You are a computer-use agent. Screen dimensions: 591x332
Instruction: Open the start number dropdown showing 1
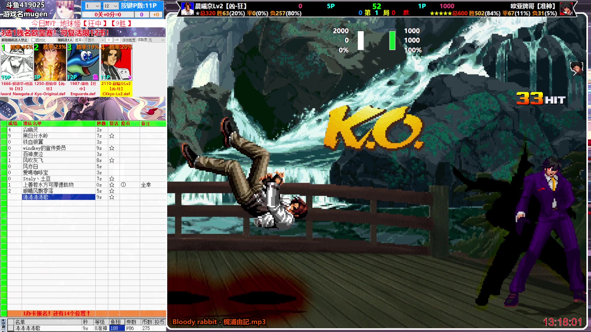coord(92,6)
